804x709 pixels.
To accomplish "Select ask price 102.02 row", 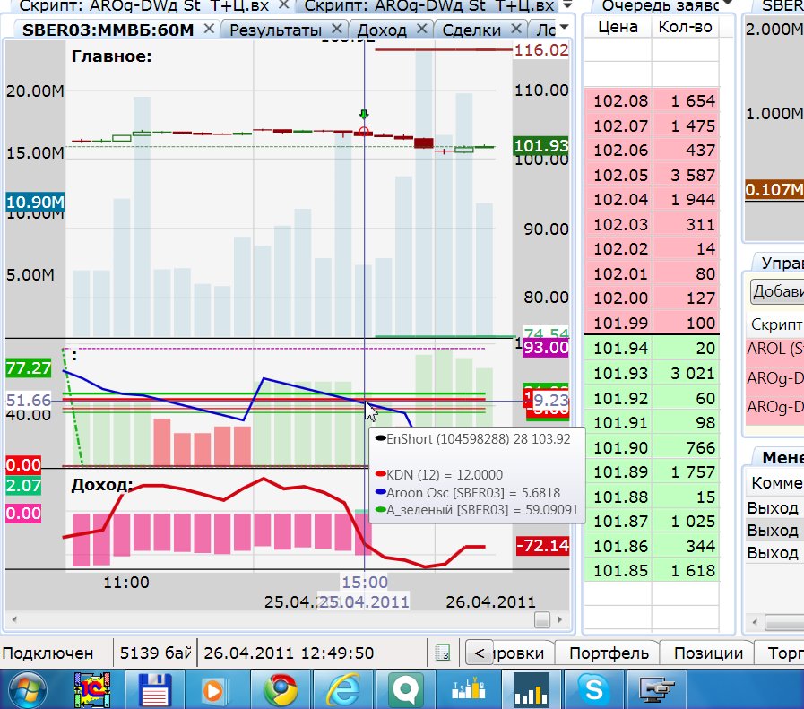I will (652, 248).
